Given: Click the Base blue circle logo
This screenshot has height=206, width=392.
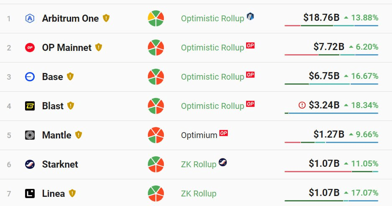Looking at the screenshot, I should (x=30, y=77).
